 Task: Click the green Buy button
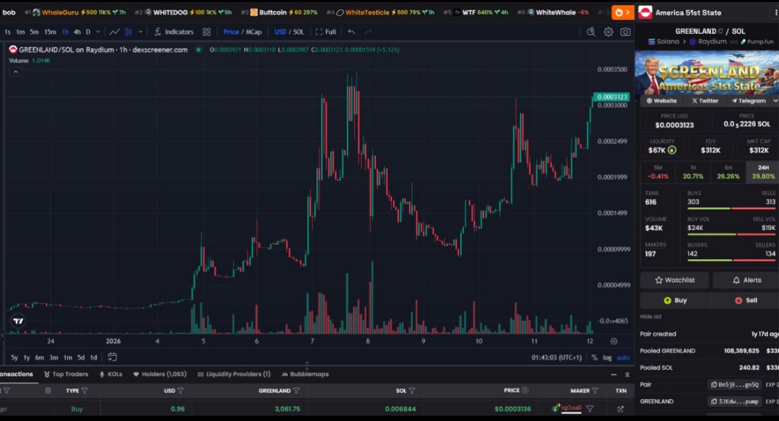(x=674, y=301)
